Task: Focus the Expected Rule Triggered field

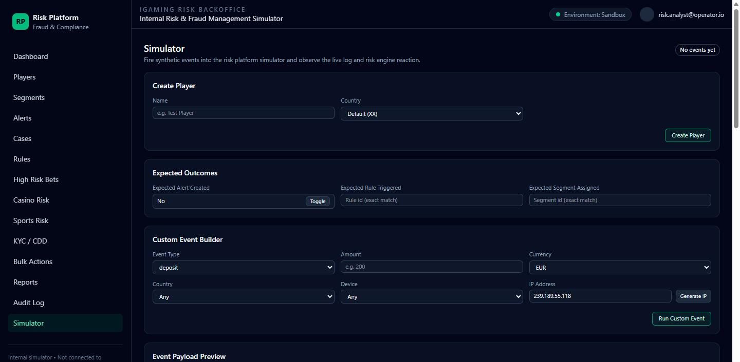Action: point(432,200)
